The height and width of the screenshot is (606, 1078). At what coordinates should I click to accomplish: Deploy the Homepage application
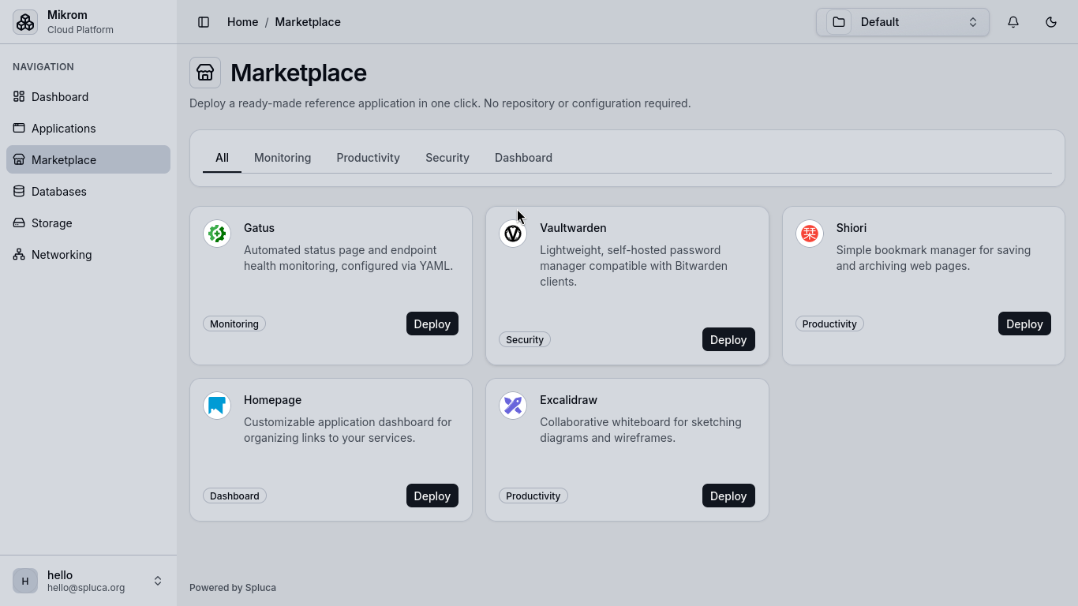pyautogui.click(x=432, y=496)
